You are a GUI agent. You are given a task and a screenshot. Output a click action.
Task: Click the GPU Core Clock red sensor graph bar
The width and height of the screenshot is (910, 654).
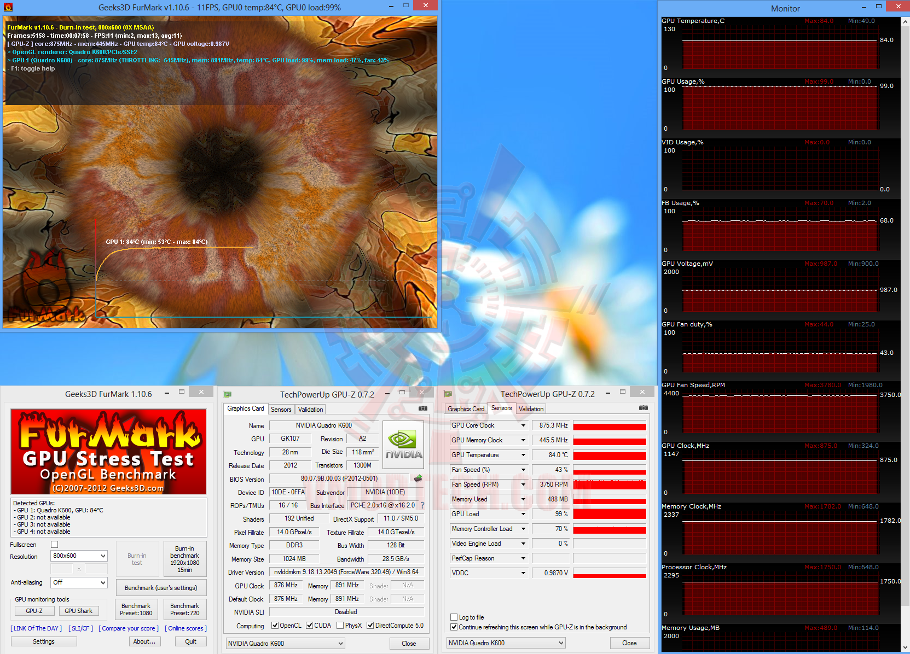610,425
